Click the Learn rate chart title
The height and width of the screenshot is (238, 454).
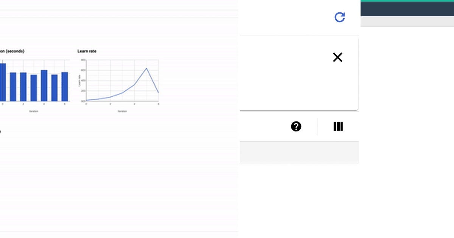(87, 51)
